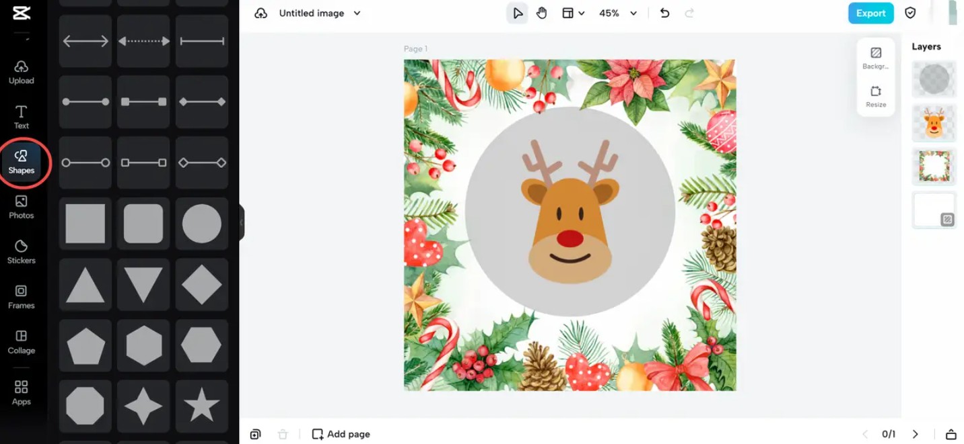Image resolution: width=964 pixels, height=444 pixels.
Task: Open the Stickers panel
Action: [x=22, y=252]
